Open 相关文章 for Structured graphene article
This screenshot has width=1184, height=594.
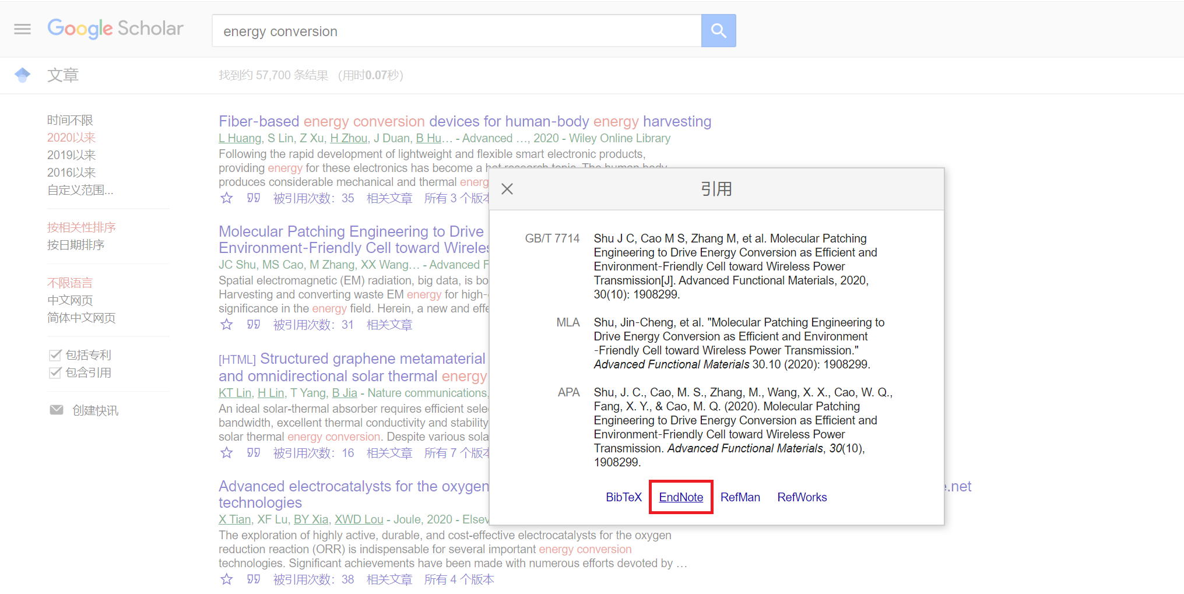click(x=389, y=453)
